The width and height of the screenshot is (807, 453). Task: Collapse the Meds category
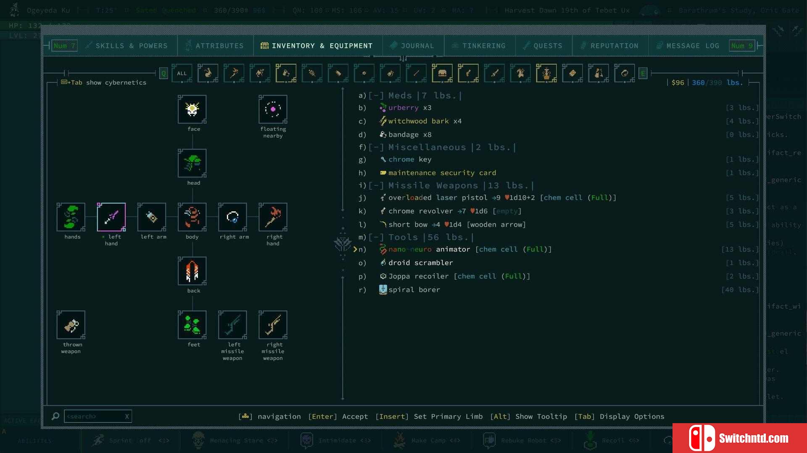[376, 95]
